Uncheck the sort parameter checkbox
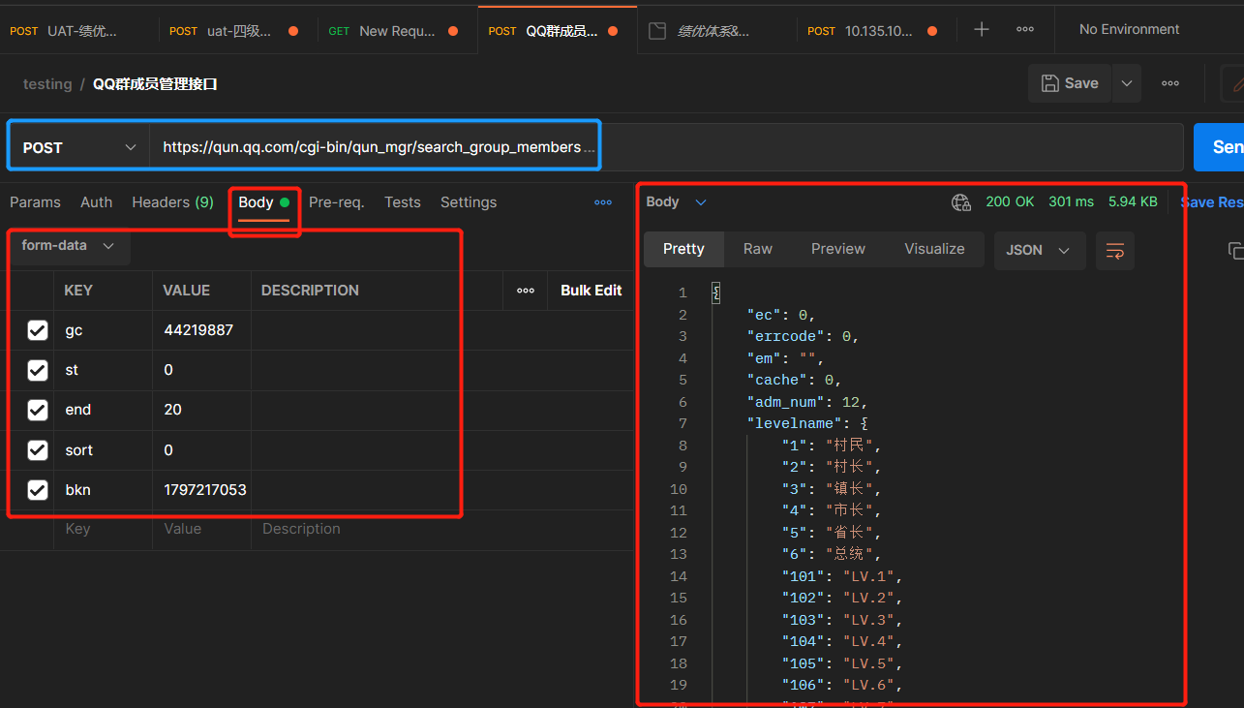Image resolution: width=1244 pixels, height=708 pixels. [x=38, y=450]
